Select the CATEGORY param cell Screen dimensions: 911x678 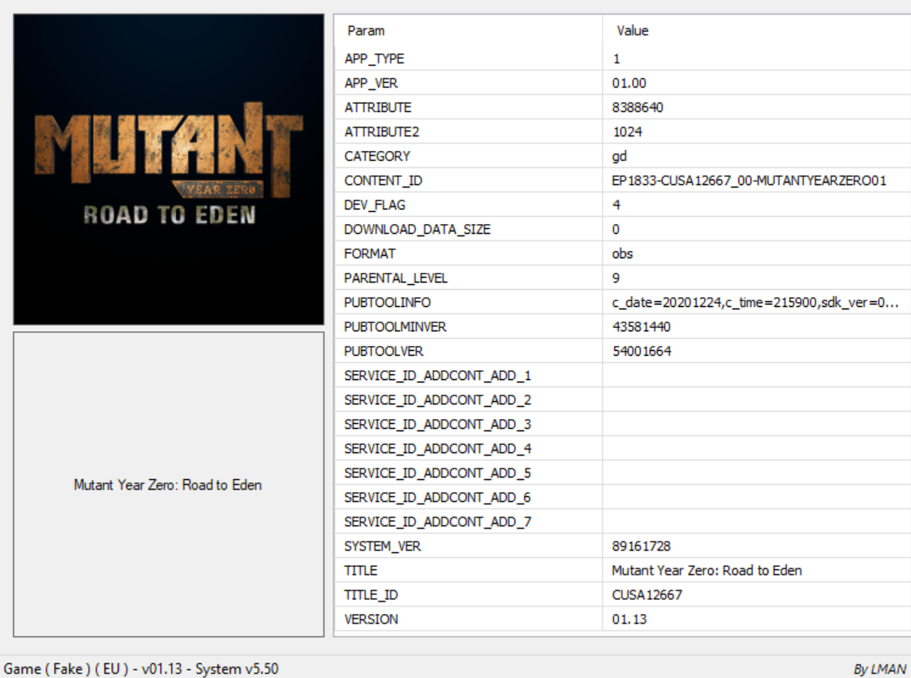click(468, 157)
